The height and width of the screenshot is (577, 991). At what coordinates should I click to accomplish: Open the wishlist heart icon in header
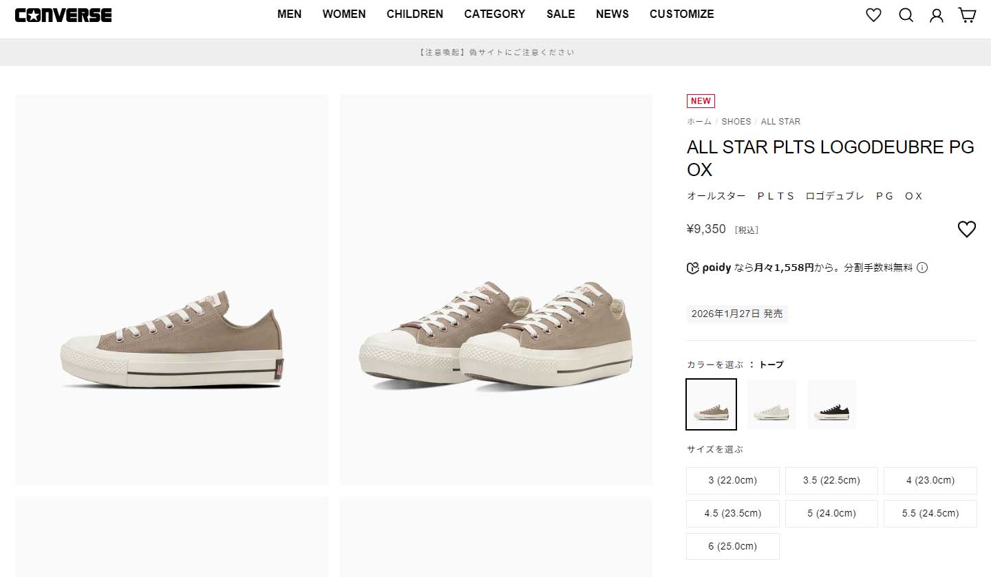[873, 15]
